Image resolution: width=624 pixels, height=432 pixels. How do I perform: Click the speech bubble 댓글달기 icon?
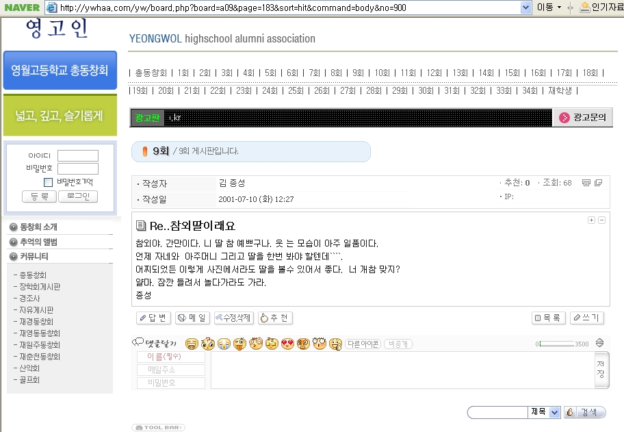[x=138, y=342]
